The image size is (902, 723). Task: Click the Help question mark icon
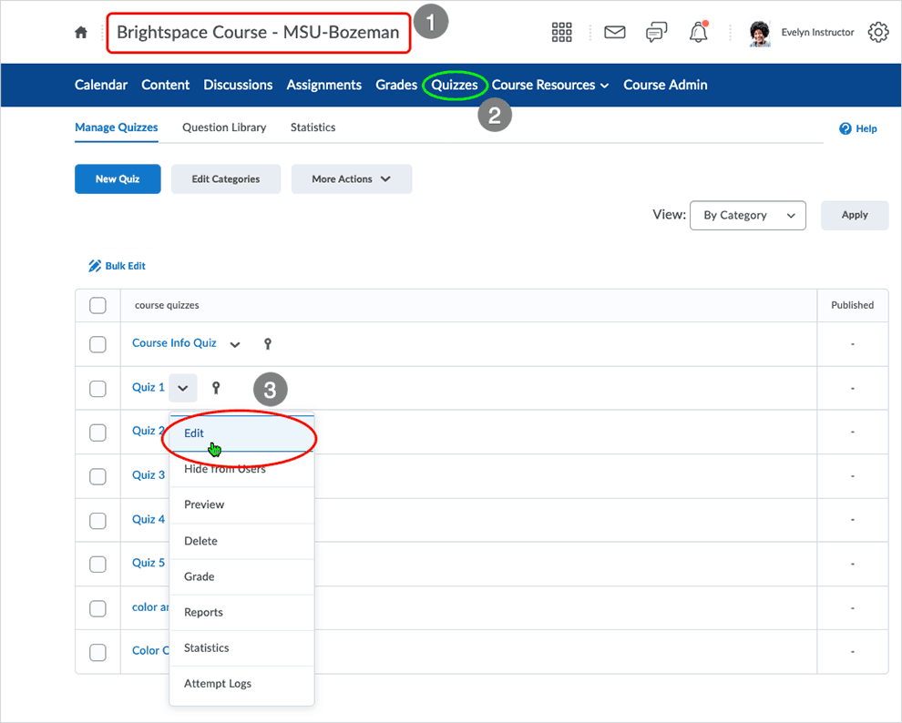point(845,128)
